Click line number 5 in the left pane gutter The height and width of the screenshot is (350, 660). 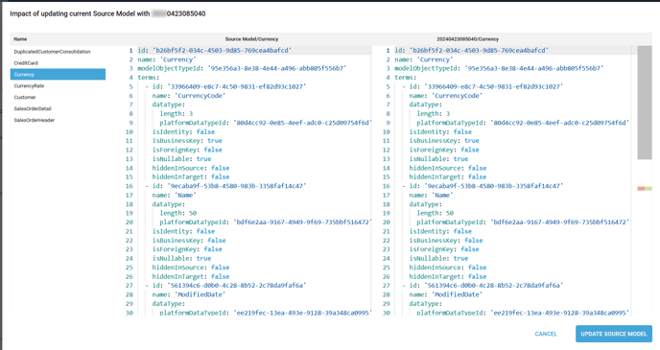click(x=130, y=86)
